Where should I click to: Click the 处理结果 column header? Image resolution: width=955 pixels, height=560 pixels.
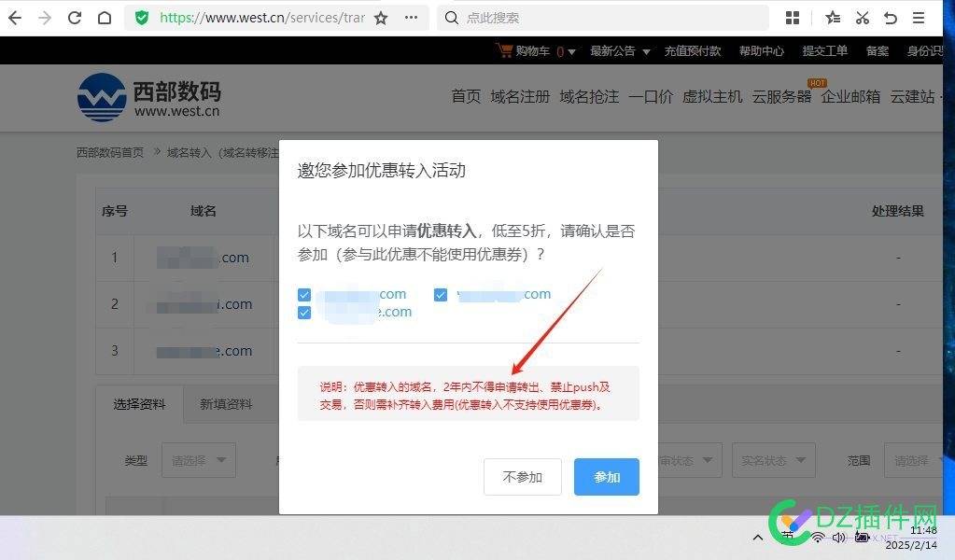[x=898, y=211]
